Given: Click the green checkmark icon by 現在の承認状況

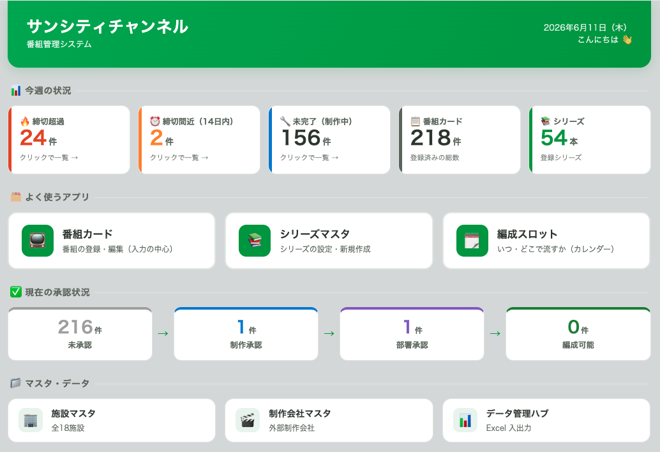Looking at the screenshot, I should pyautogui.click(x=16, y=292).
